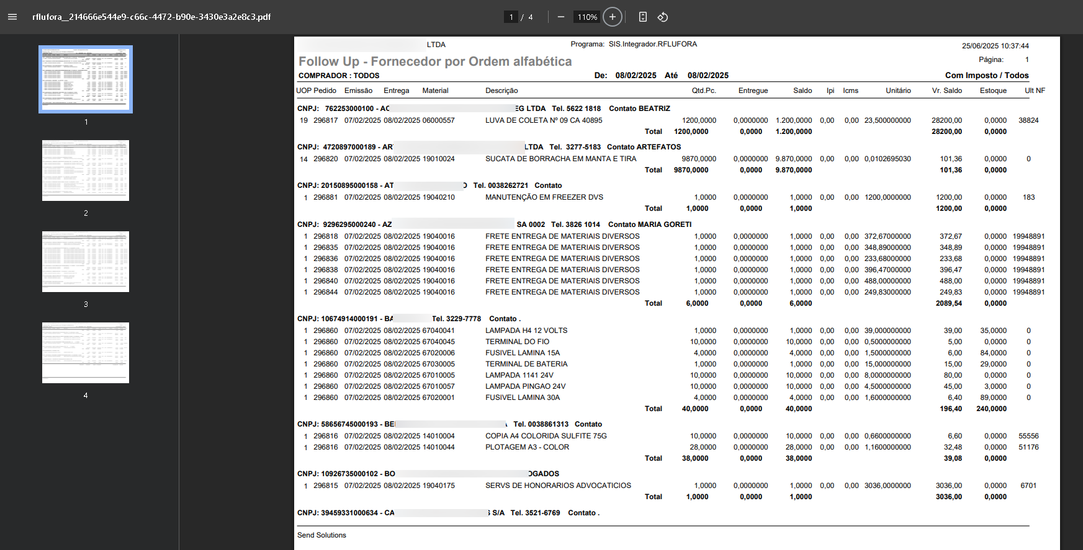Viewport: 1083px width, 550px height.
Task: Click the zoom out minus icon
Action: pyautogui.click(x=561, y=17)
